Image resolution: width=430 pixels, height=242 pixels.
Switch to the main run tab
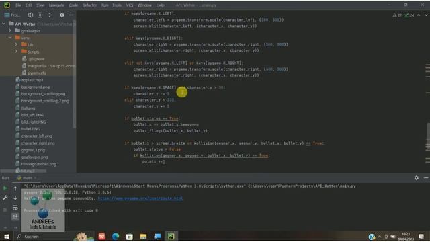point(27,178)
